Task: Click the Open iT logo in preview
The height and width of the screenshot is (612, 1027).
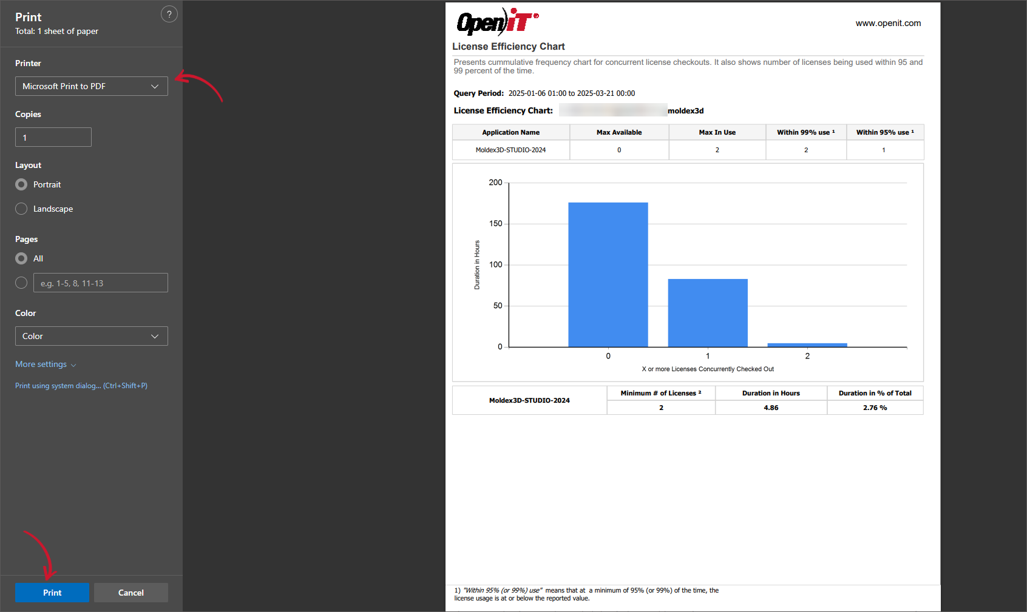Action: (x=497, y=23)
